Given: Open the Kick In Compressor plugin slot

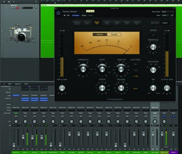Looking at the screenshot, I should tap(25, 100).
